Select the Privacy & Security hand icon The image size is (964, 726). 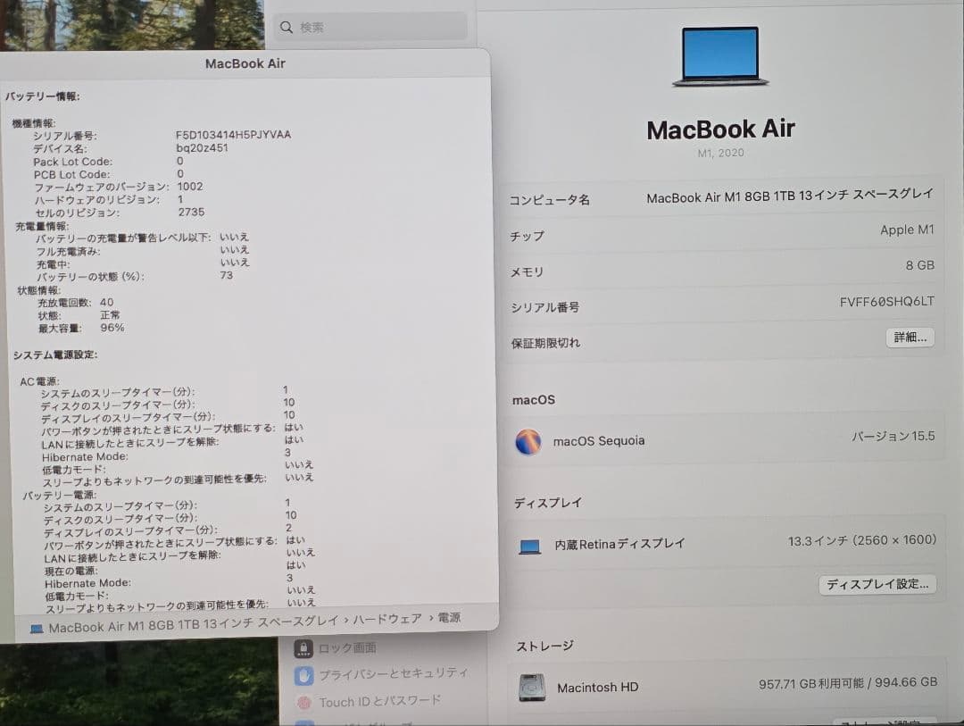point(306,676)
